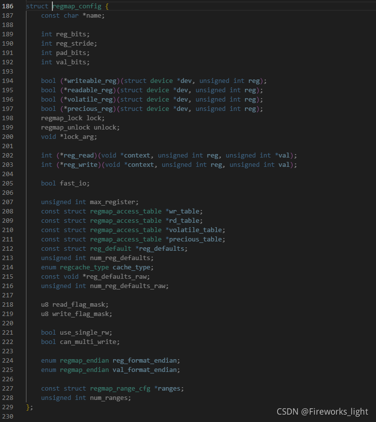Click line number 202 in gutter
Image resolution: width=376 pixels, height=422 pixels.
tap(7, 156)
